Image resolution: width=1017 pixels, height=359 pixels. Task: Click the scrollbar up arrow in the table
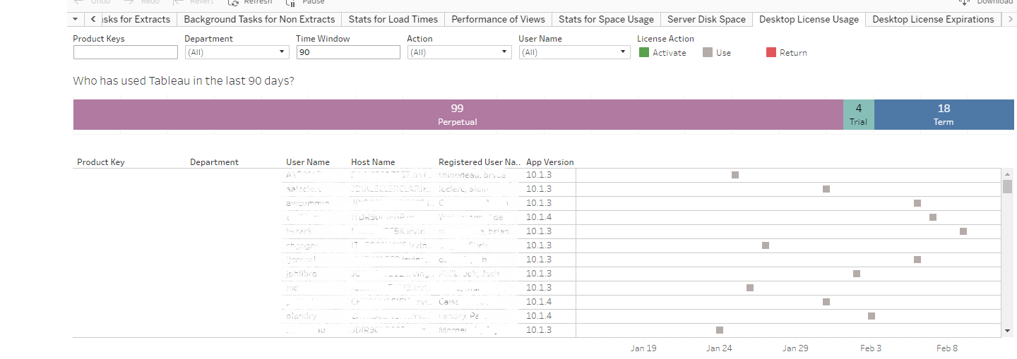coord(1007,174)
